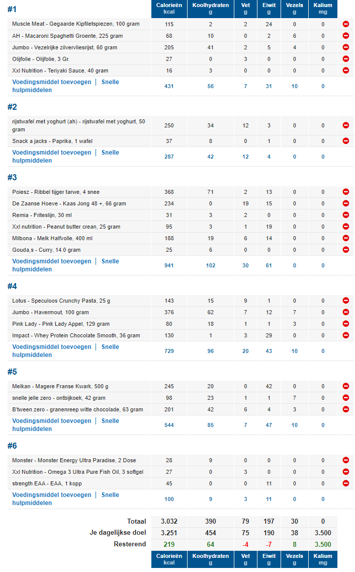Click Voedingsmiddel toevoegen under meal #1
Screen dimensions: 355x572
tap(52, 82)
